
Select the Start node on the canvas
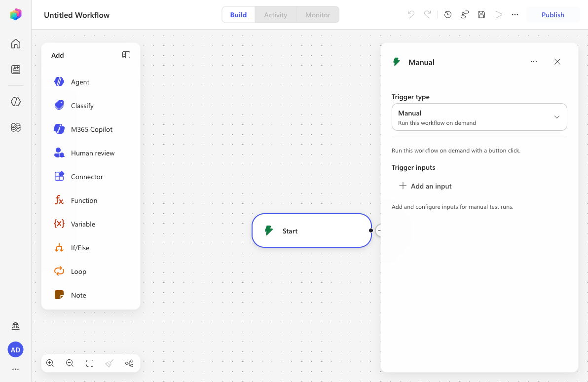[x=312, y=230]
